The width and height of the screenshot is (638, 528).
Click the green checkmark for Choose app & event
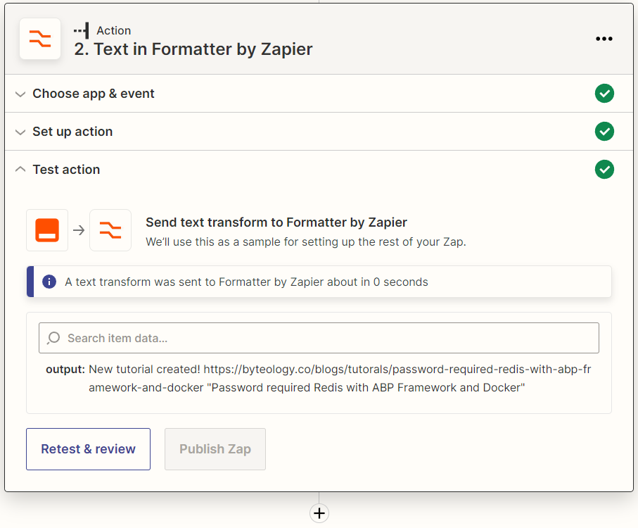pos(604,93)
